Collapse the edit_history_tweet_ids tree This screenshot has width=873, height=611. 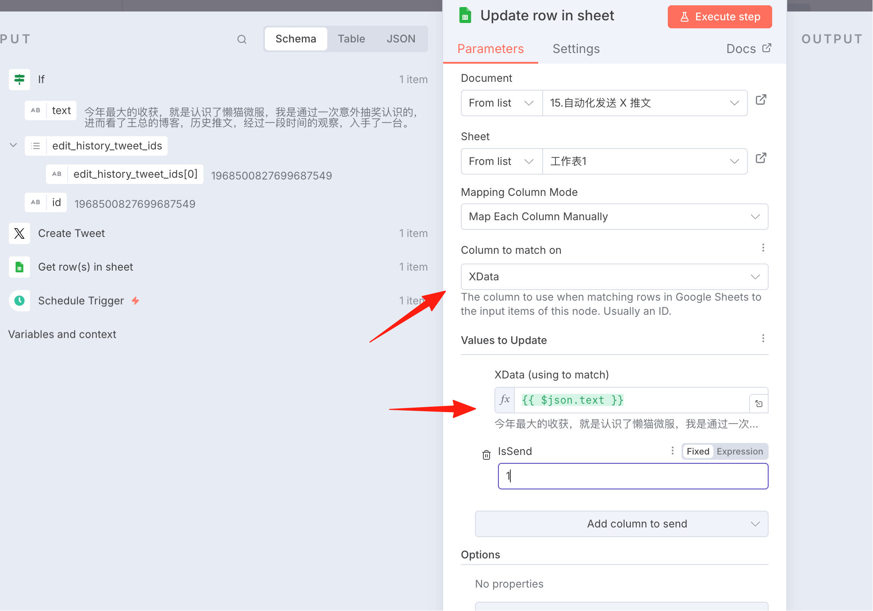13,145
